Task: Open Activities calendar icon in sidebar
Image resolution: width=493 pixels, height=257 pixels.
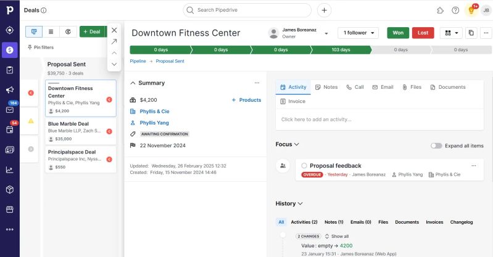Action: [10, 129]
